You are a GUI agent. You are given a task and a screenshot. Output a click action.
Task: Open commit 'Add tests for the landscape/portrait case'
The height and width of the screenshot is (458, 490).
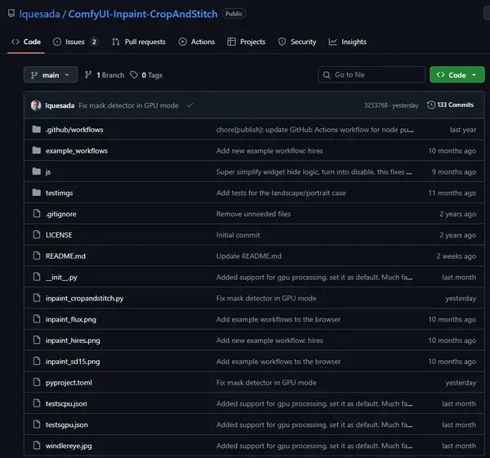tap(281, 193)
